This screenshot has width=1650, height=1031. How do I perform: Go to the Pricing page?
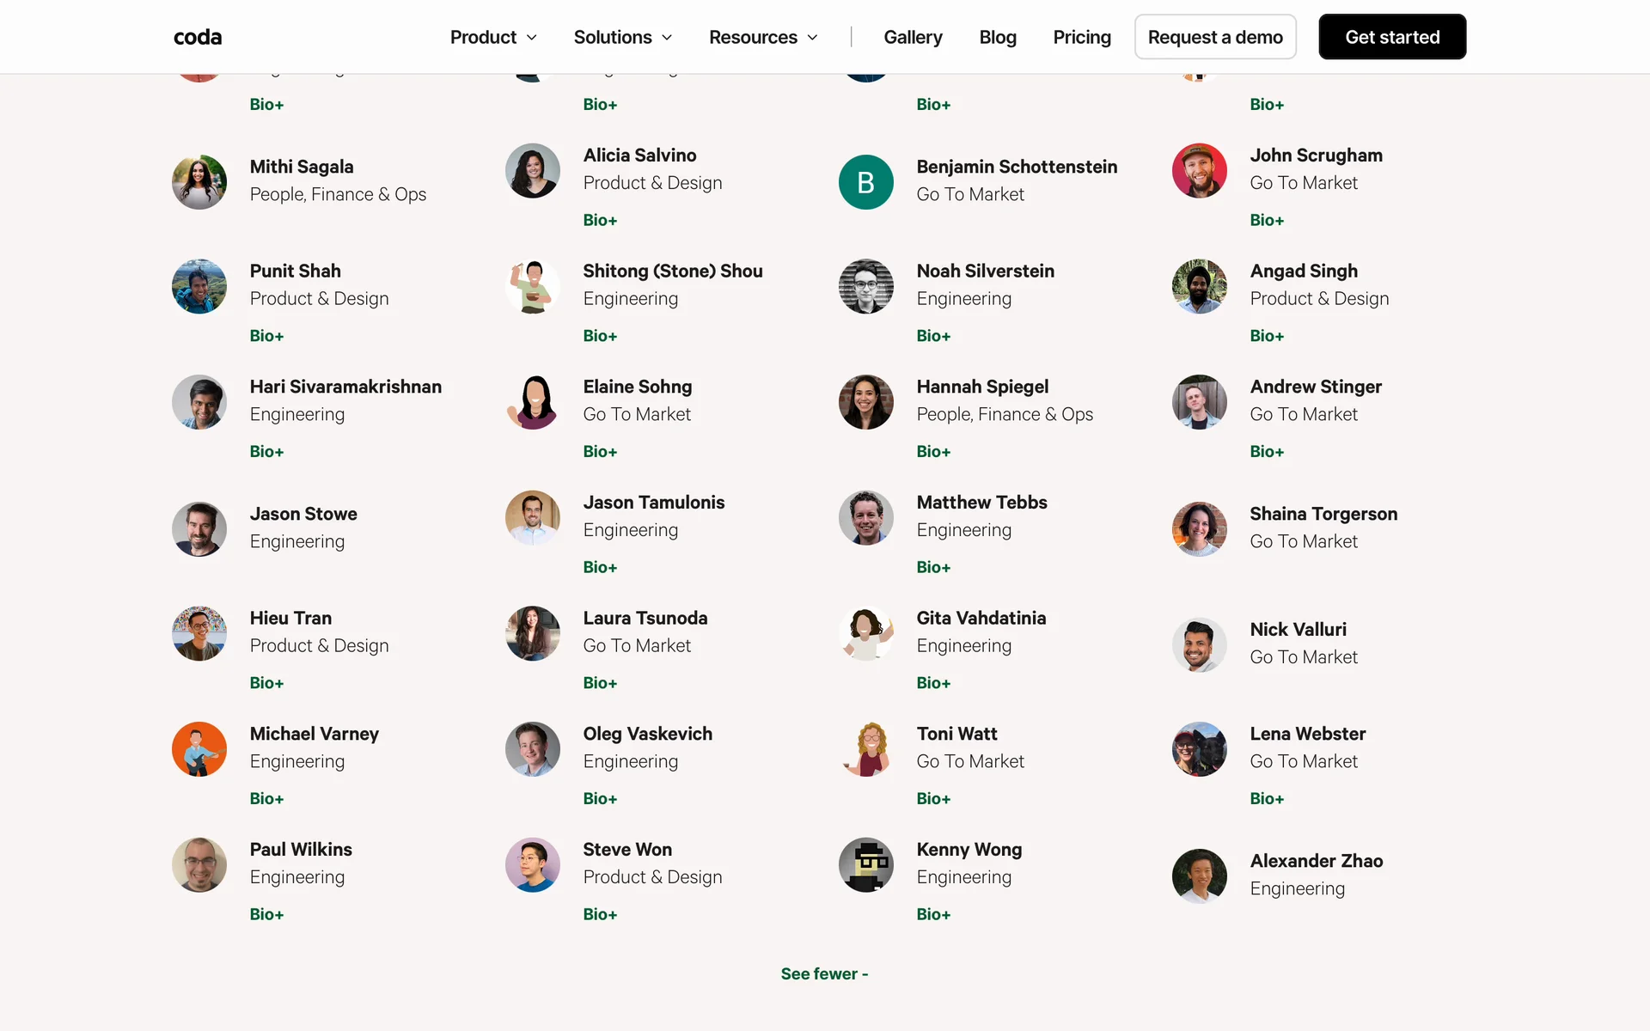pos(1082,37)
